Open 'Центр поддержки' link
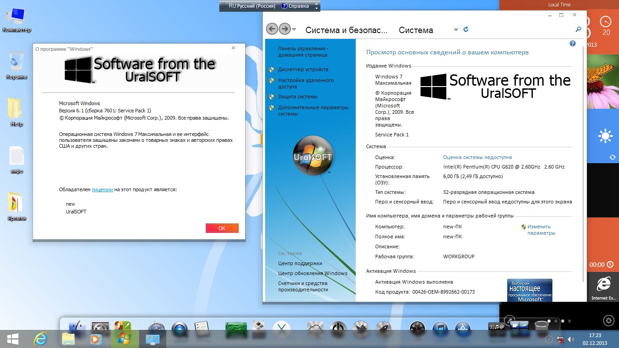Viewport: 619px width, 348px height. pos(300,263)
